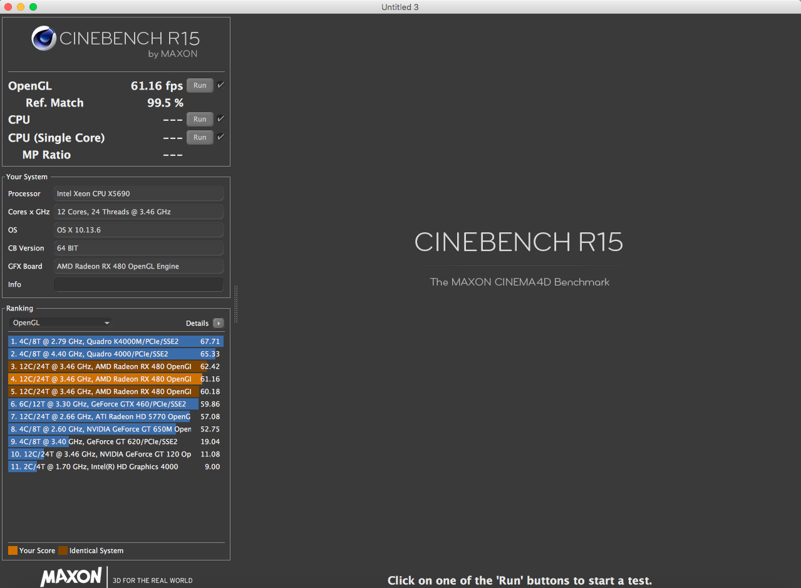
Task: Select ranking row 6 GeForce GTX 460
Action: [x=116, y=404]
